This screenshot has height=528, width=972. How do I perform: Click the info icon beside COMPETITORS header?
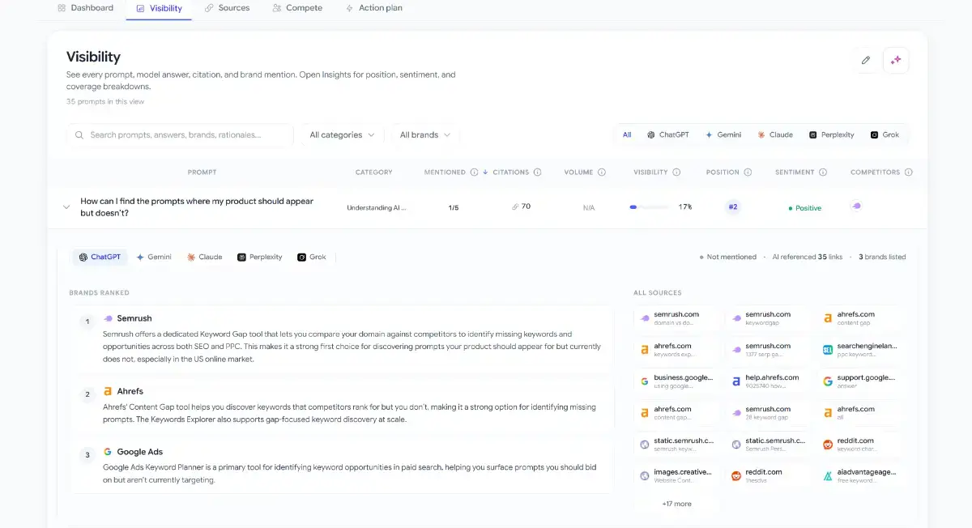909,172
